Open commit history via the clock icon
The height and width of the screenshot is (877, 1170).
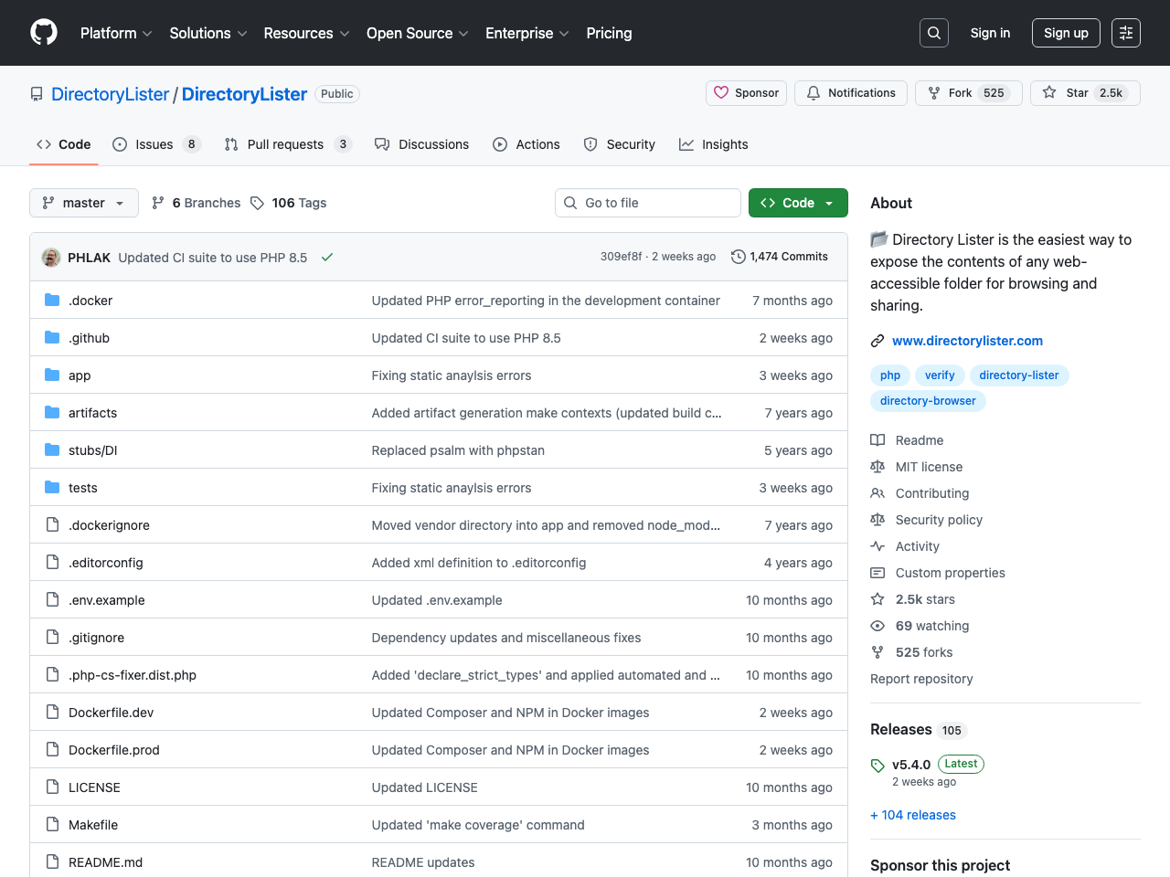coord(739,257)
